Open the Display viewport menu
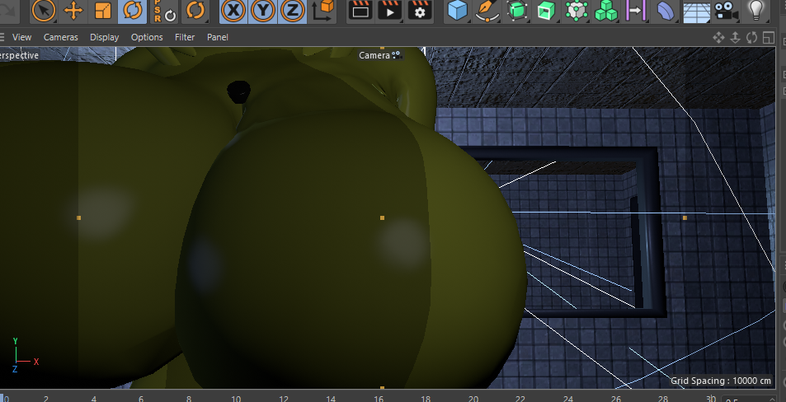Image resolution: width=786 pixels, height=402 pixels. [x=105, y=37]
